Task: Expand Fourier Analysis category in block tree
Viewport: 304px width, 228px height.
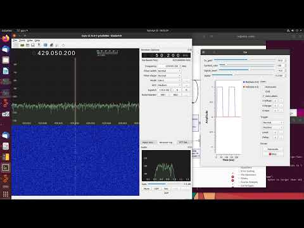Action: (249, 182)
